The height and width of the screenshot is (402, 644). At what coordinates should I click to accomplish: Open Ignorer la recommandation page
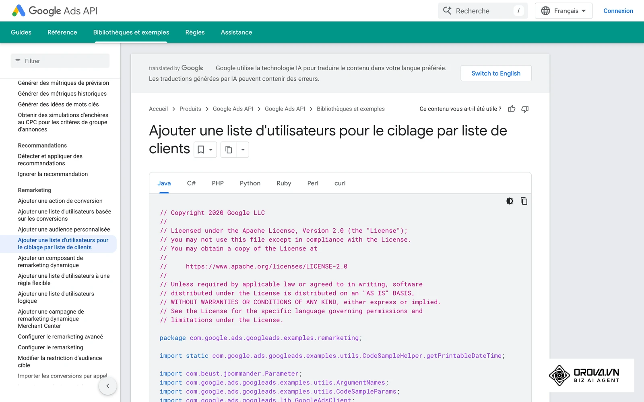[53, 174]
